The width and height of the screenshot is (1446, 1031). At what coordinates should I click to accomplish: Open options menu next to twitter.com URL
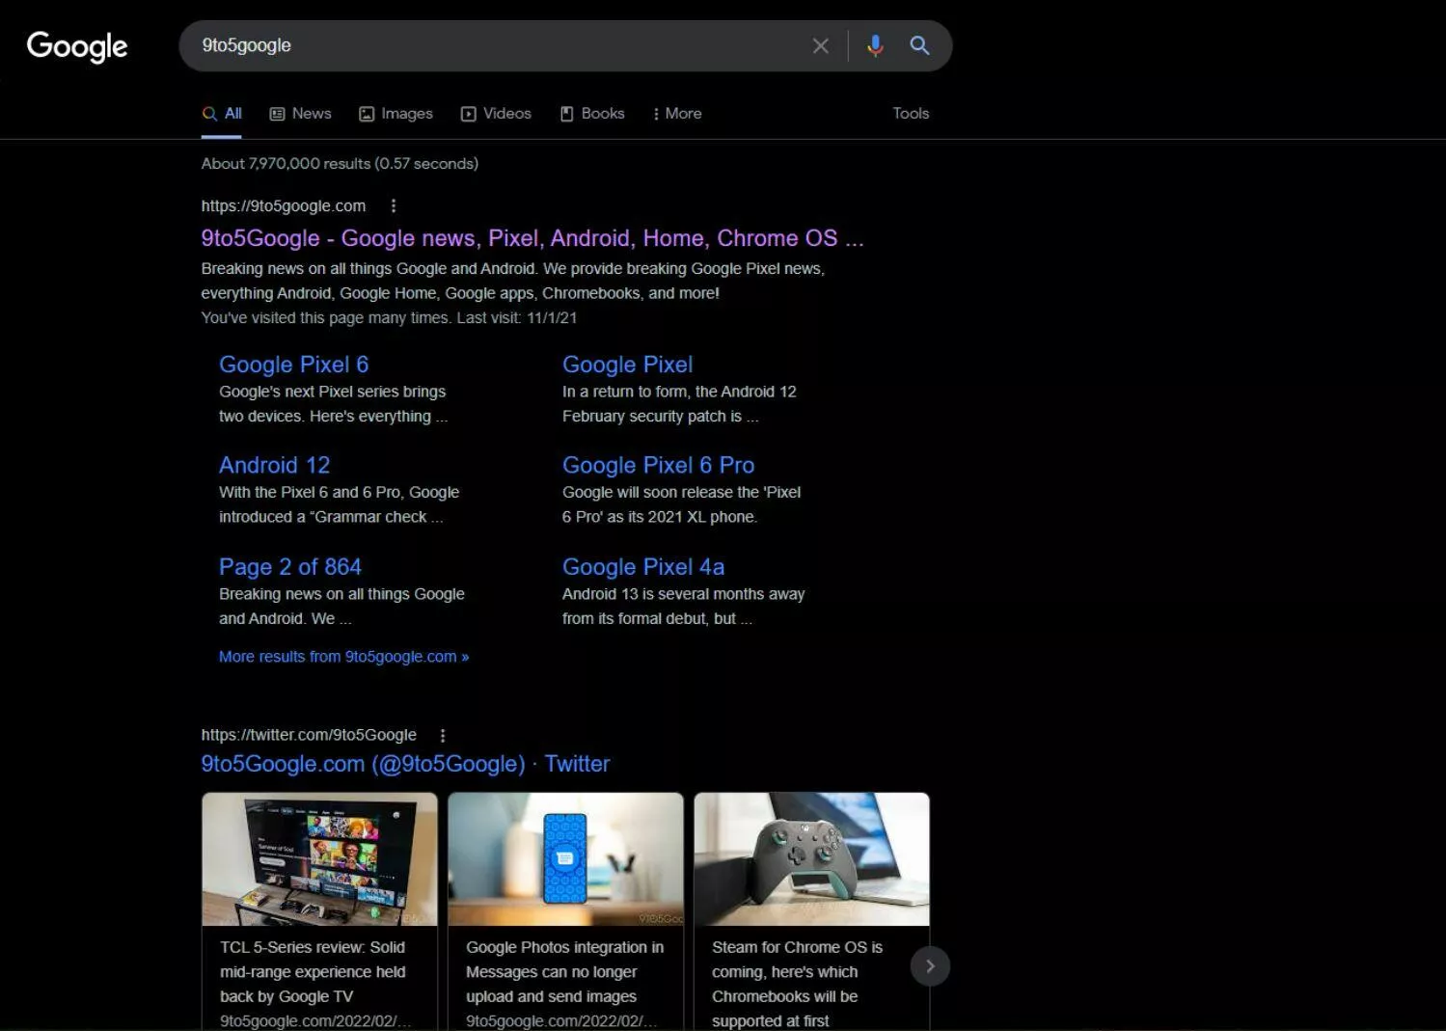tap(443, 735)
